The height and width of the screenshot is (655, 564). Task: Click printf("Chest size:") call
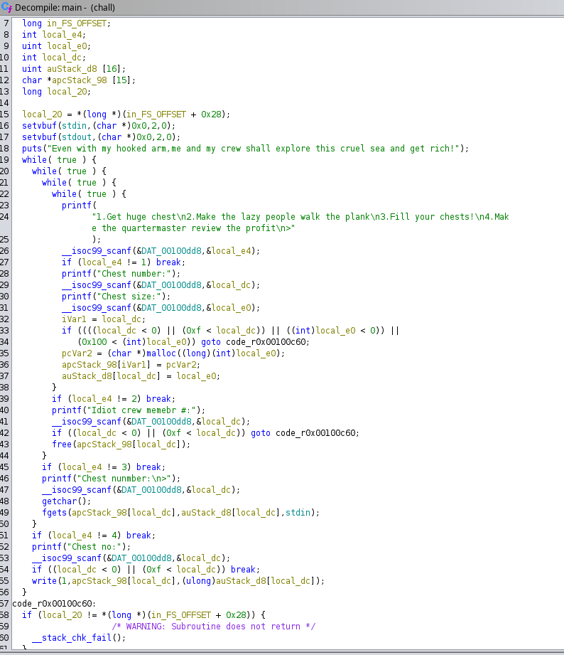pos(116,297)
